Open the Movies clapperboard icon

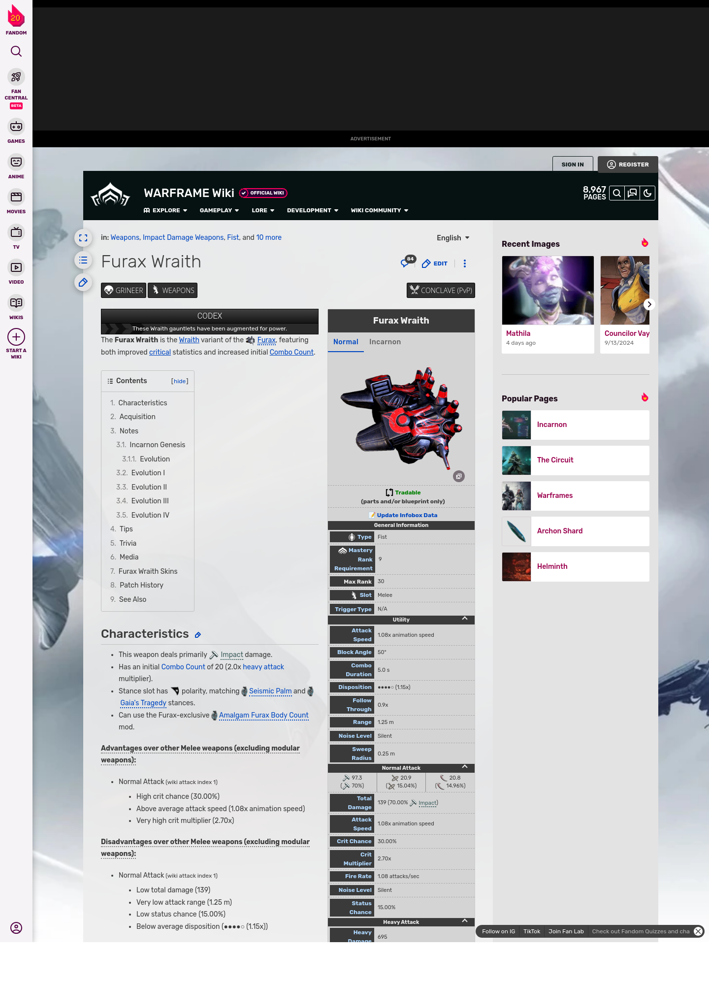(x=16, y=197)
